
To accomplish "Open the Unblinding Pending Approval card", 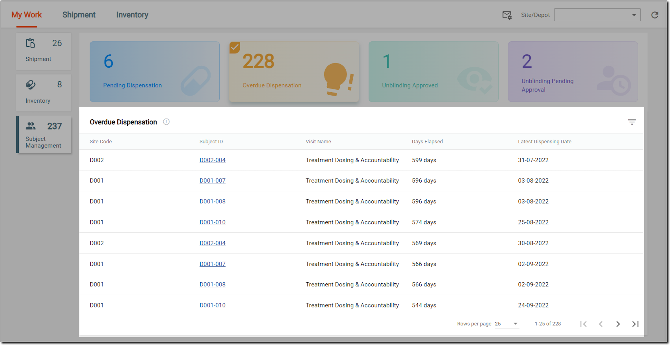I will [x=573, y=72].
